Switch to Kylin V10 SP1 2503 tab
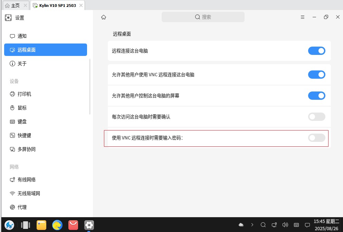This screenshot has height=232, width=343. coord(58,6)
